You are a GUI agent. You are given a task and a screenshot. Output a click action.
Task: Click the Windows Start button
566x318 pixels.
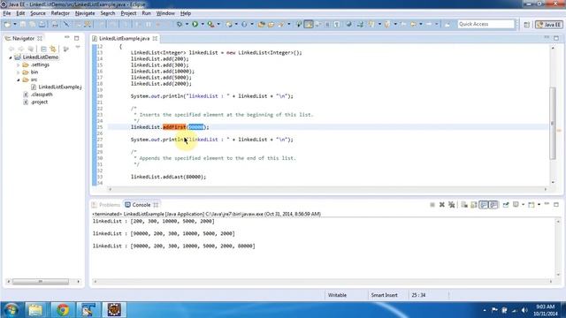(x=11, y=310)
